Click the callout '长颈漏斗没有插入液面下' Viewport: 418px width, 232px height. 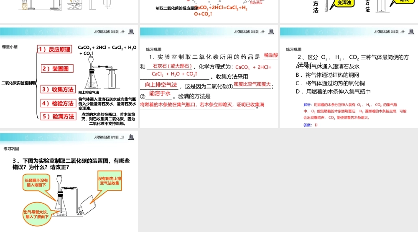click(x=36, y=182)
